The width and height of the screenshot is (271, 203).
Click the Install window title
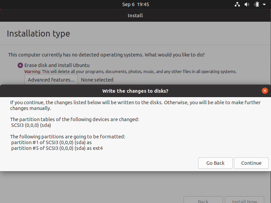[135, 16]
